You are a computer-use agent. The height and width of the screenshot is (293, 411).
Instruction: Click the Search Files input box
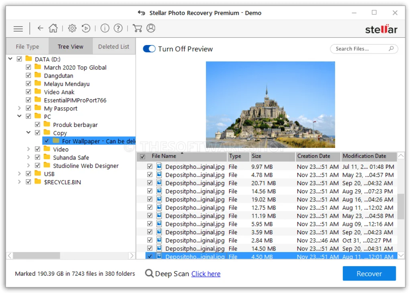(364, 49)
